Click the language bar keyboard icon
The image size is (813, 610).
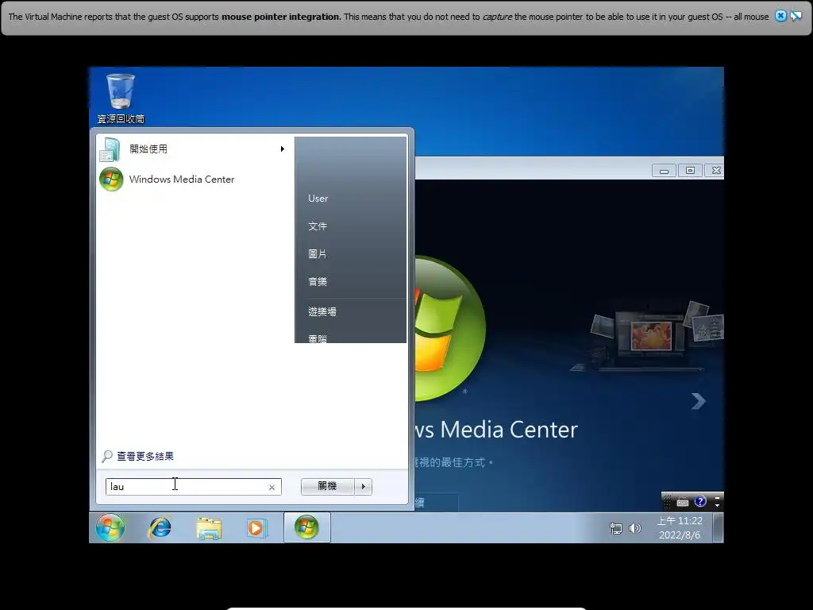(x=683, y=502)
